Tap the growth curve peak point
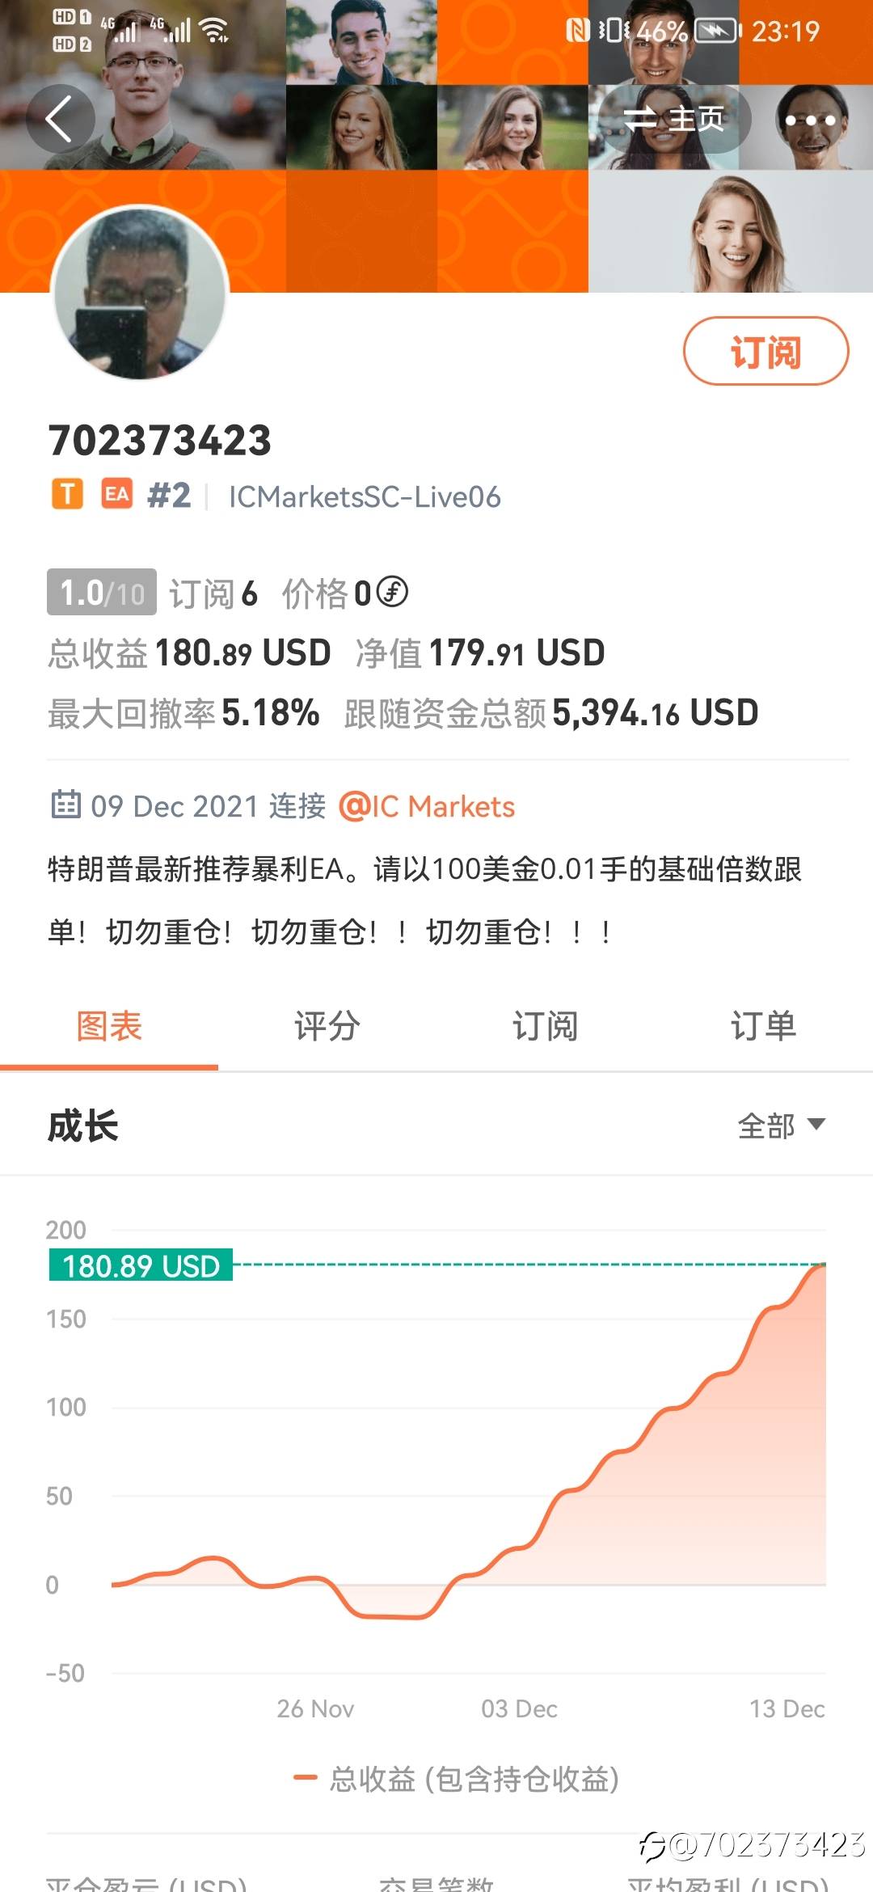 pyautogui.click(x=821, y=1265)
